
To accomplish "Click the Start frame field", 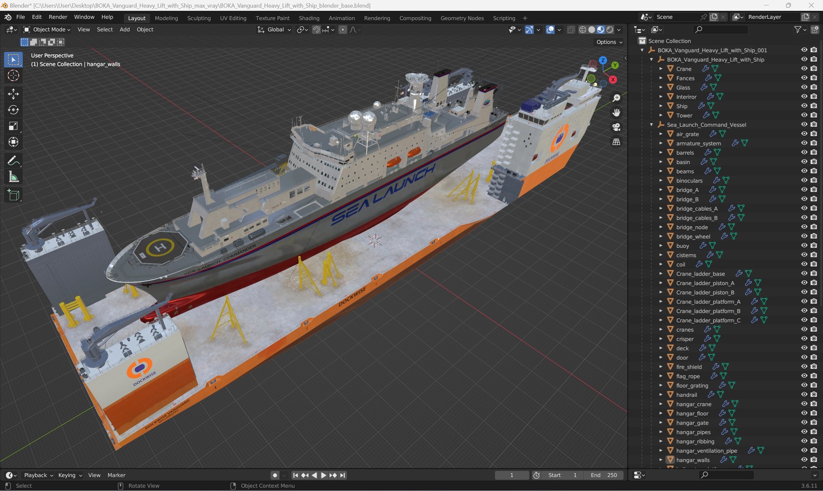I will tap(563, 475).
